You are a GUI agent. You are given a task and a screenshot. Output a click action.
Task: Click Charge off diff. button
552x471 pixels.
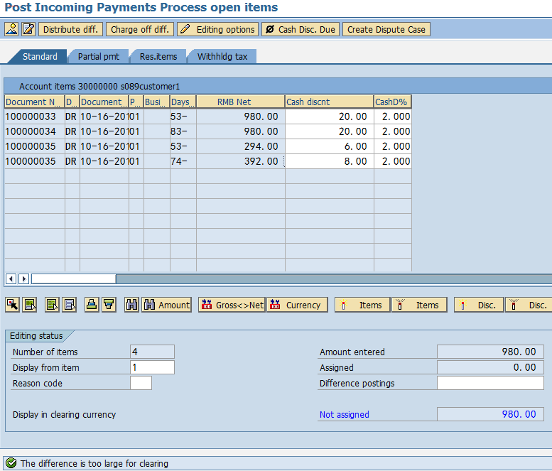point(140,29)
